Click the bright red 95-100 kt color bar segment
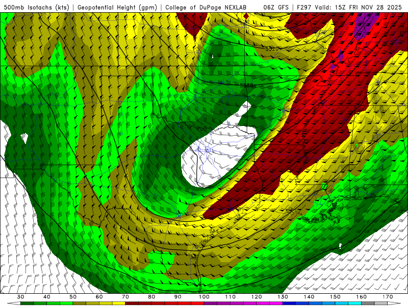 pyautogui.click(x=197, y=303)
